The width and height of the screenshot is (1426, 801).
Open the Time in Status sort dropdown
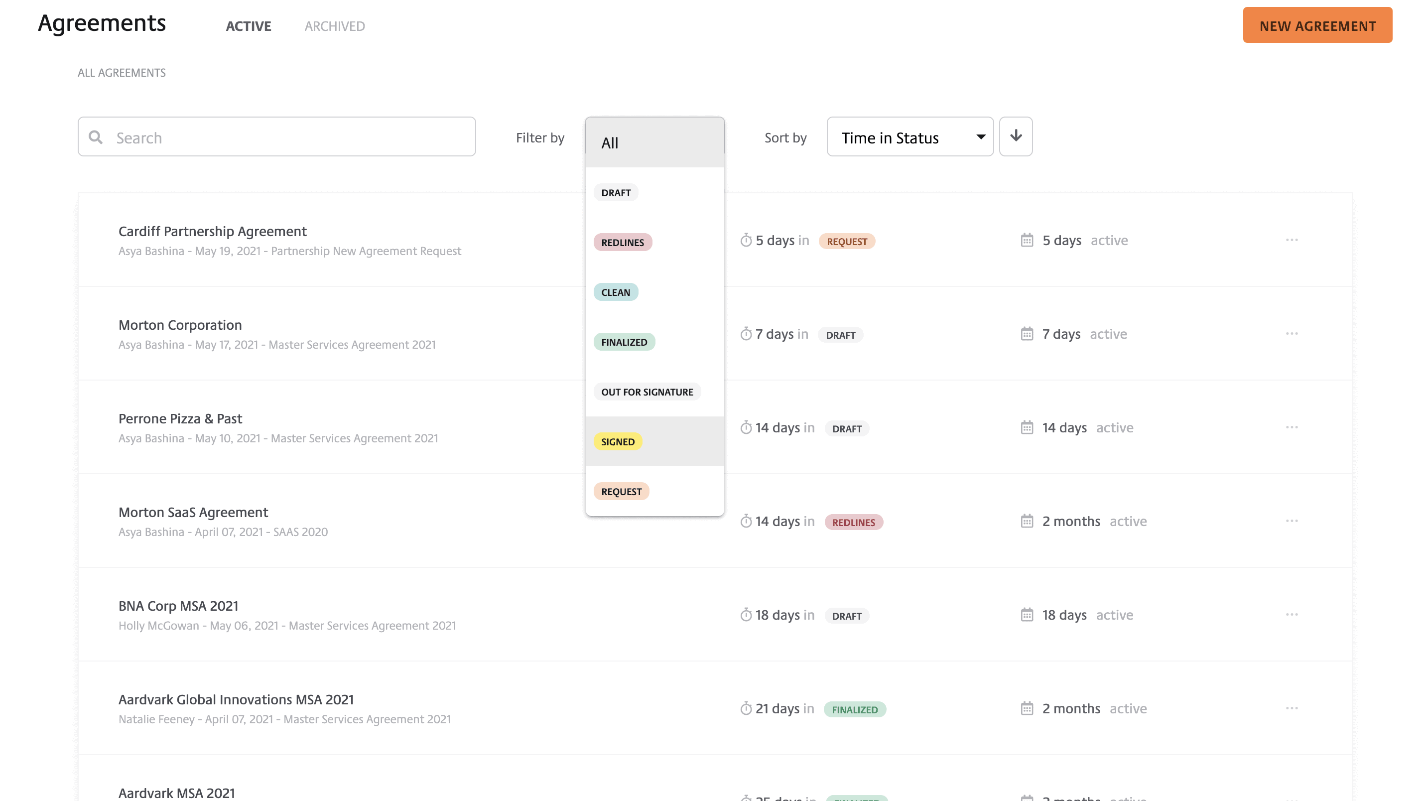pos(909,136)
